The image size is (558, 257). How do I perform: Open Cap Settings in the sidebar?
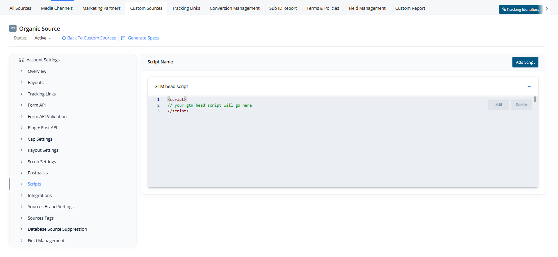40,139
